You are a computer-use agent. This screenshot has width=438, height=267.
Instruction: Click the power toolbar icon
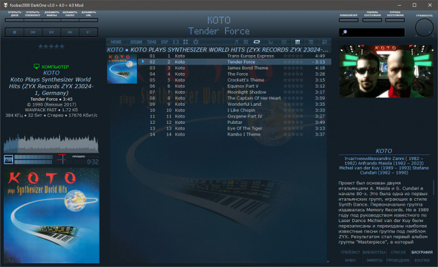pos(196,42)
